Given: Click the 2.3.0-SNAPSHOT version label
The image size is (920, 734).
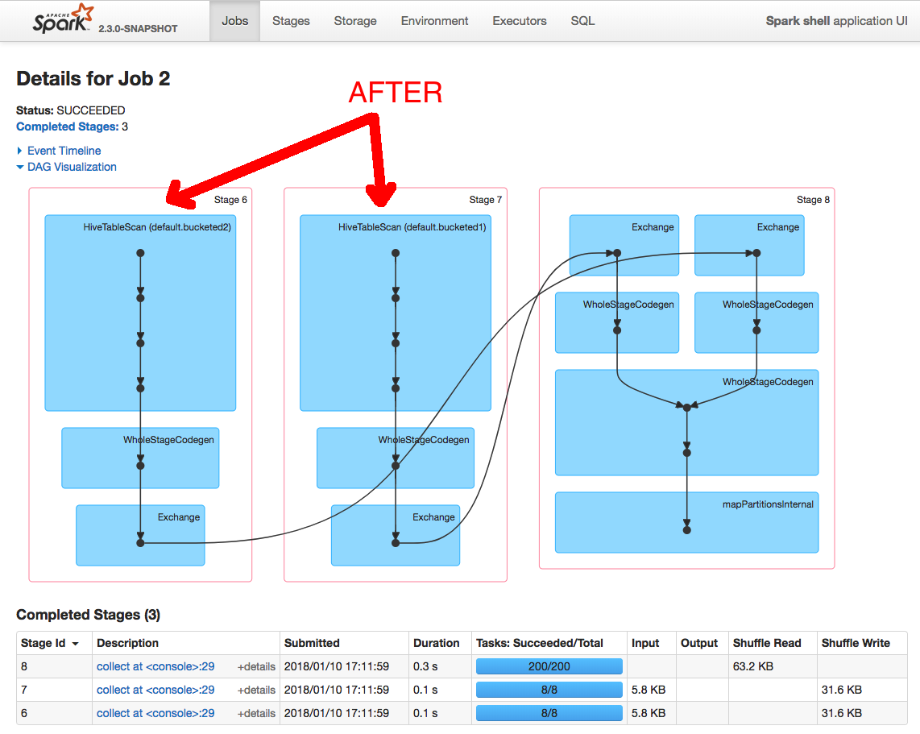Looking at the screenshot, I should 138,29.
